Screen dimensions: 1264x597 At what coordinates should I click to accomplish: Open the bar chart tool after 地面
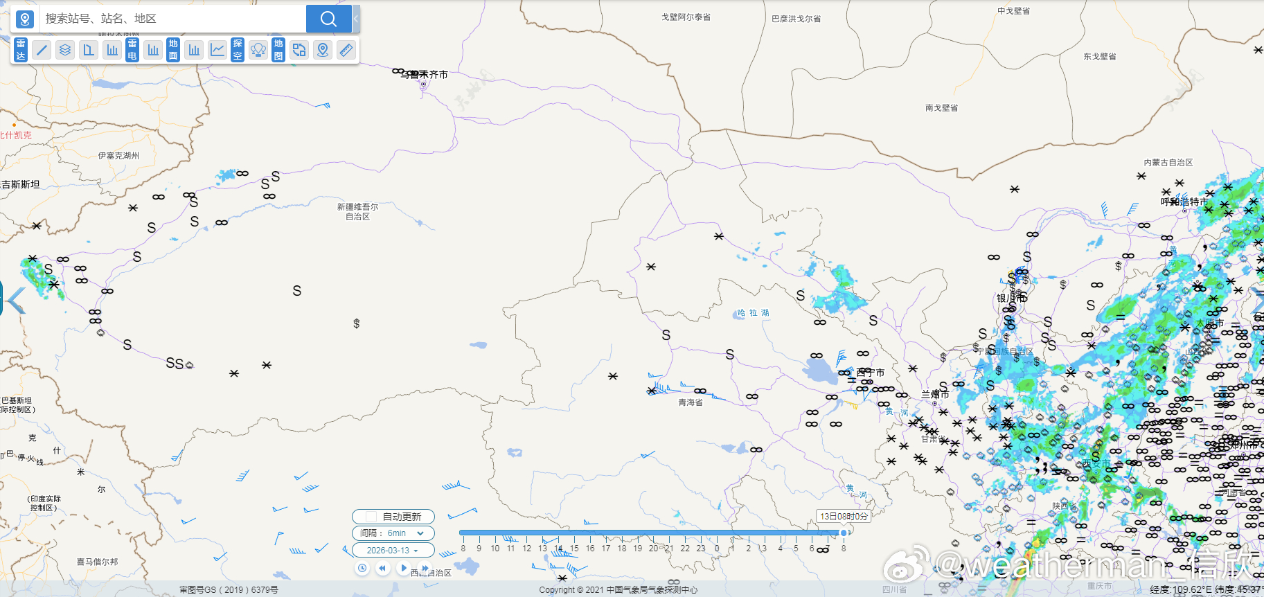(x=194, y=50)
